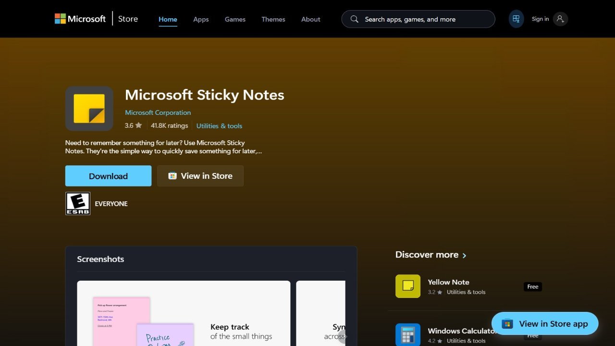
Task: Focus the search apps input field
Action: (x=418, y=19)
